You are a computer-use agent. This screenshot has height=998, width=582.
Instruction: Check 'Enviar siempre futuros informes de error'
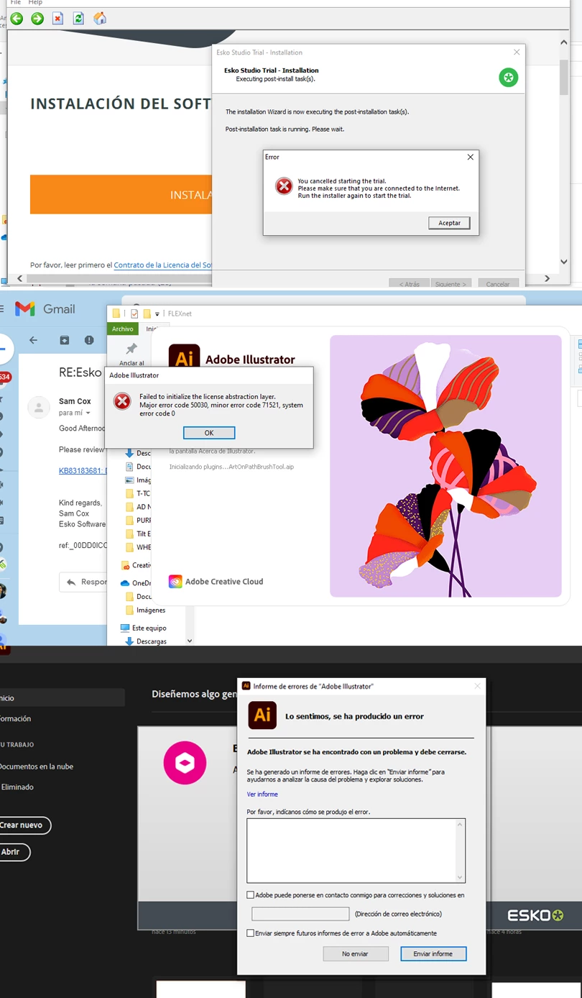pos(250,933)
